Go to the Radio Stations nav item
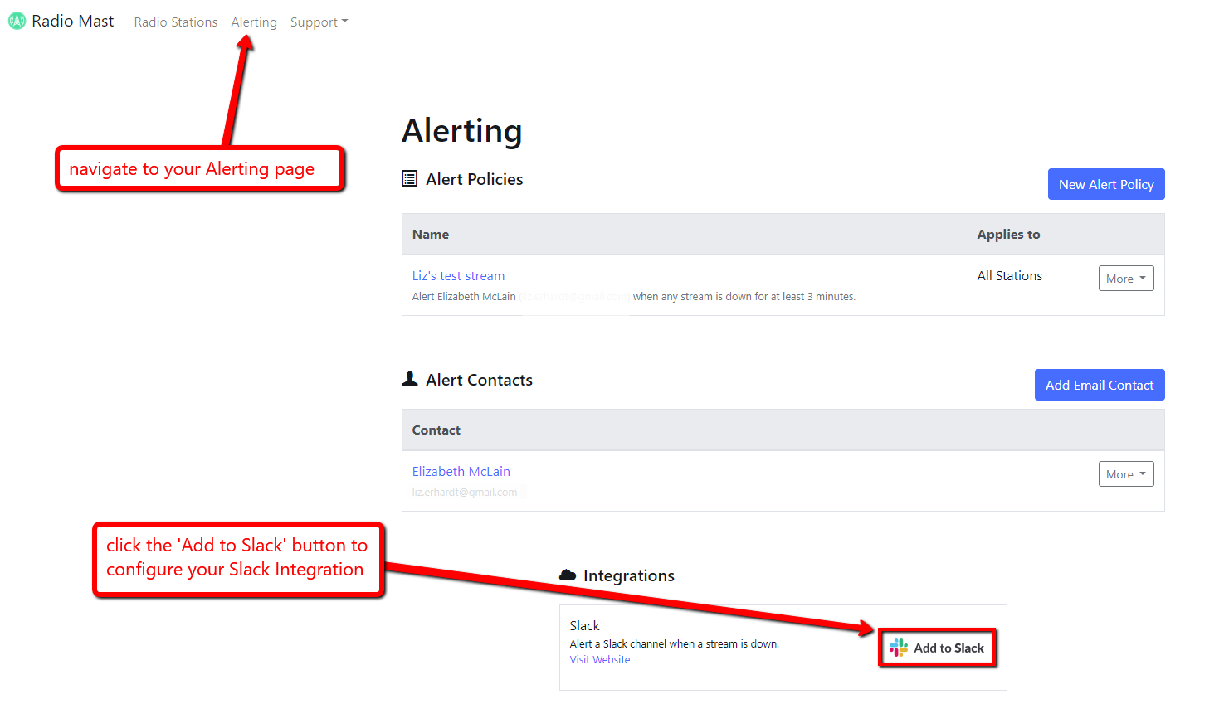1224x704 pixels. 176,22
